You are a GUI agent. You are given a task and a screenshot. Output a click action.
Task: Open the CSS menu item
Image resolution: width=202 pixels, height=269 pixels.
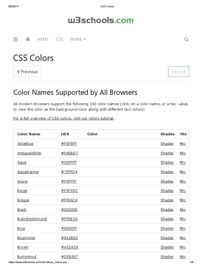coord(59,39)
